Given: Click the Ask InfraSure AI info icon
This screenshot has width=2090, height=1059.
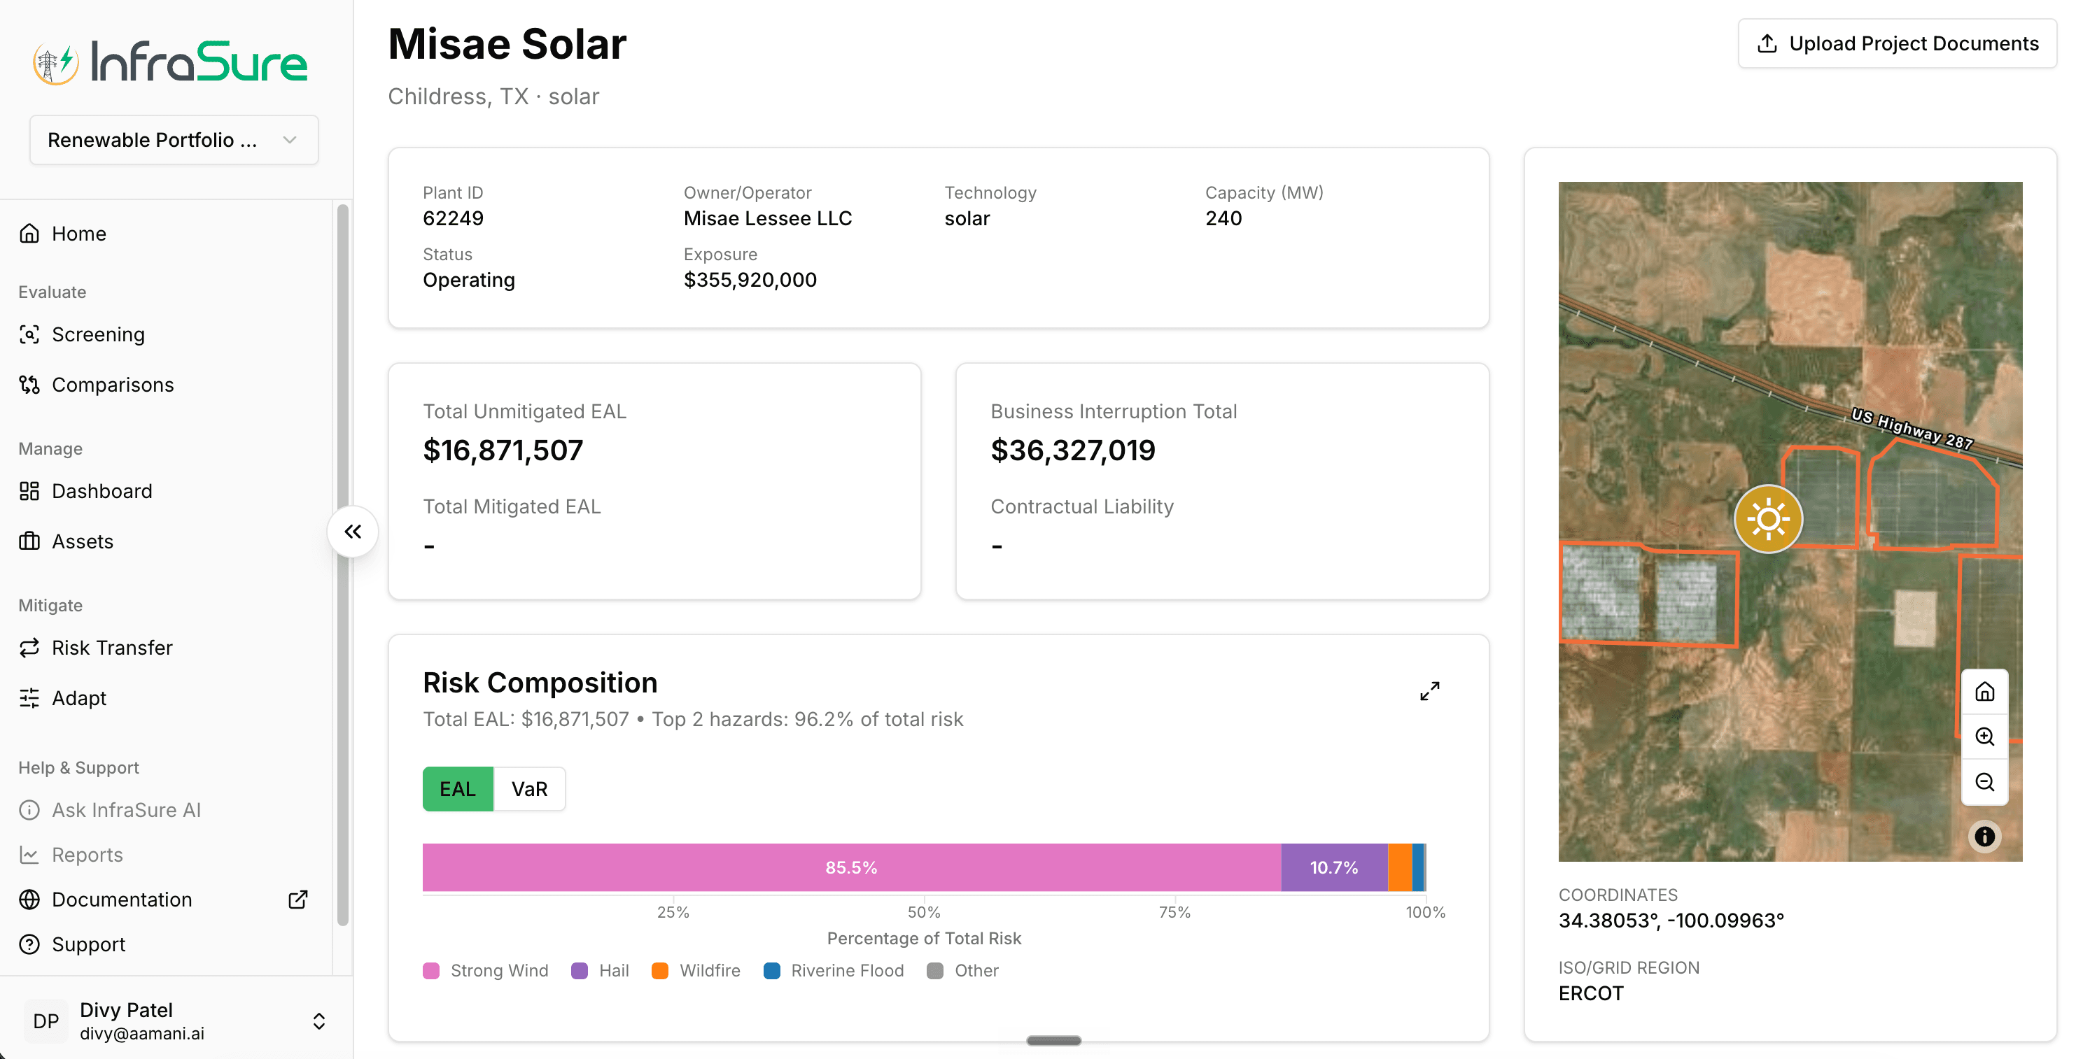Looking at the screenshot, I should pyautogui.click(x=29, y=809).
